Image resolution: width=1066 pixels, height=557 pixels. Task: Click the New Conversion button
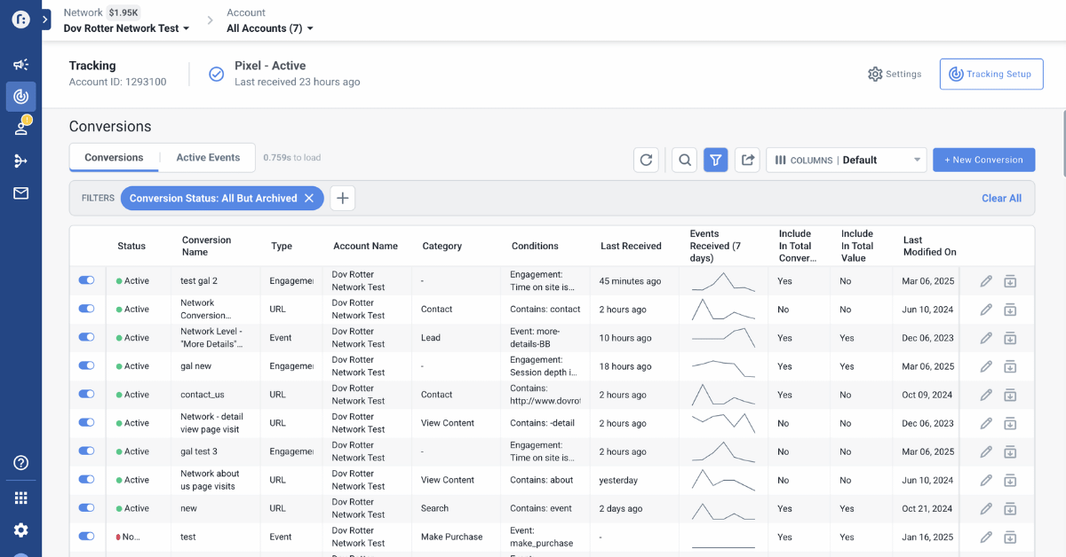click(x=983, y=160)
